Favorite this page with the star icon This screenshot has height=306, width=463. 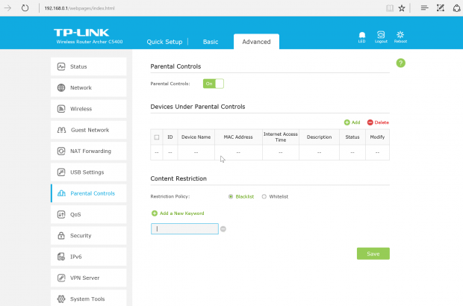pos(402,7)
